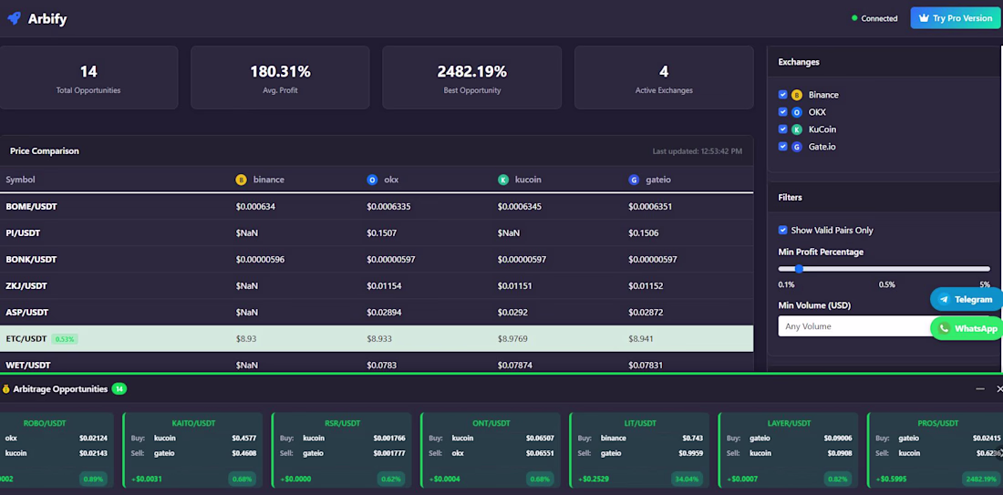The height and width of the screenshot is (495, 1003).
Task: Uncheck the OKX exchange checkbox
Action: tap(782, 112)
